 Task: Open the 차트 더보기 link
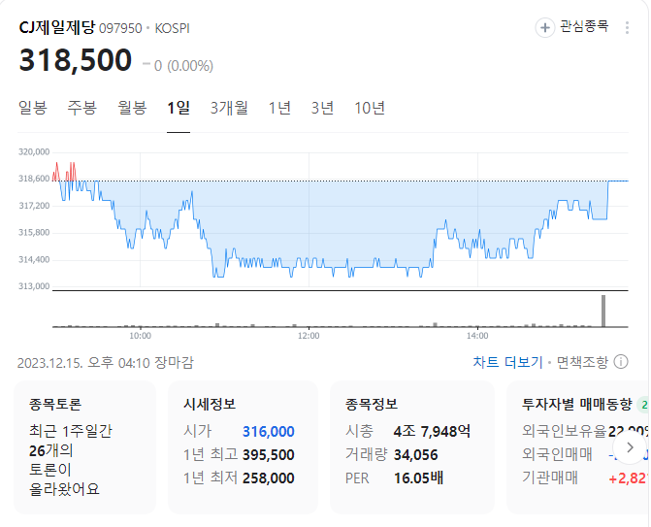point(507,362)
